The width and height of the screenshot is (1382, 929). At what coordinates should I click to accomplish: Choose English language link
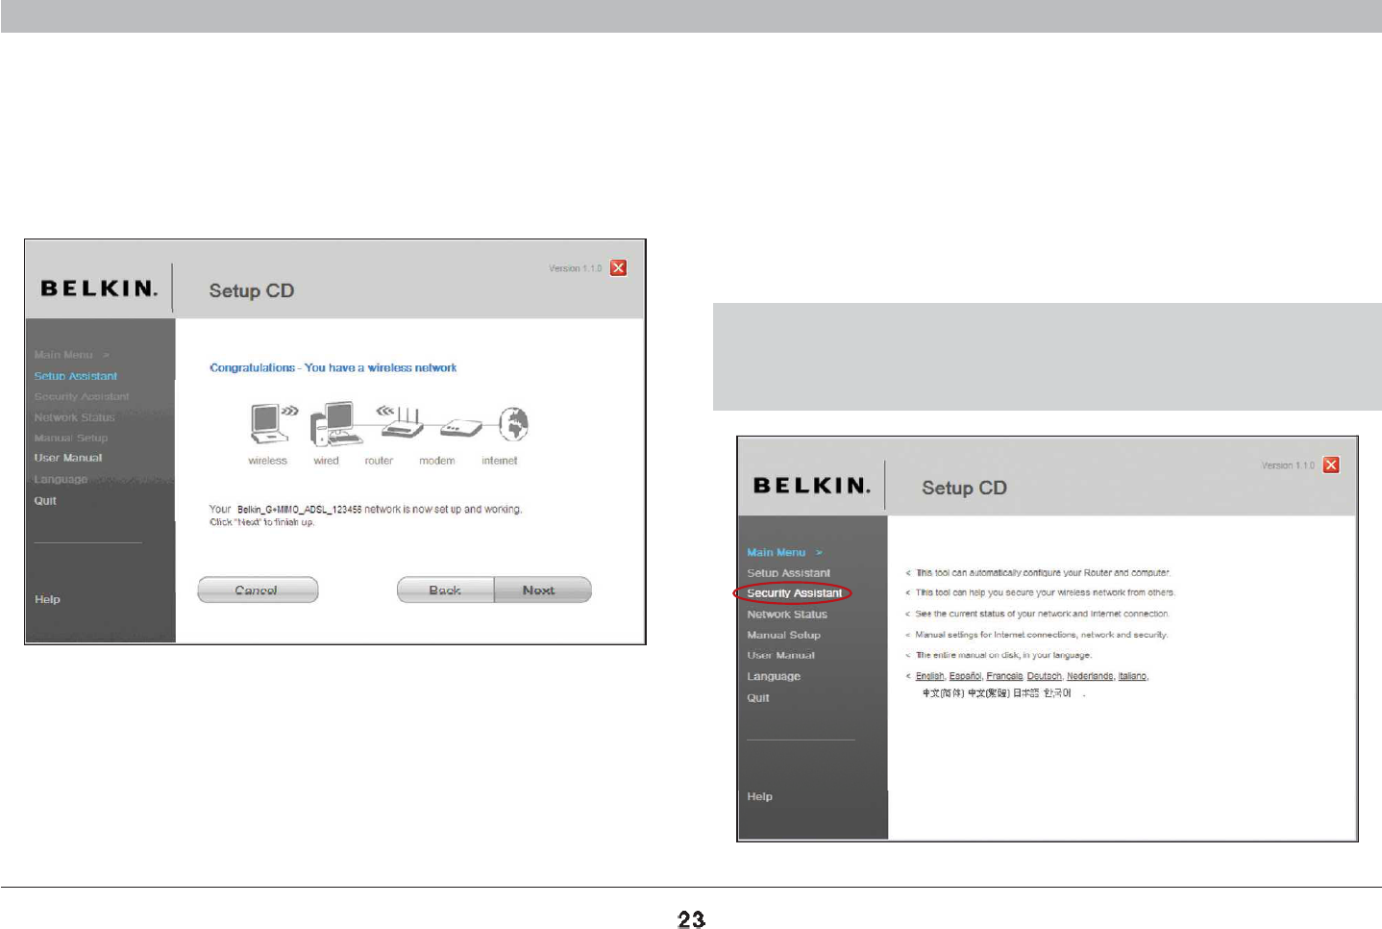point(929,676)
